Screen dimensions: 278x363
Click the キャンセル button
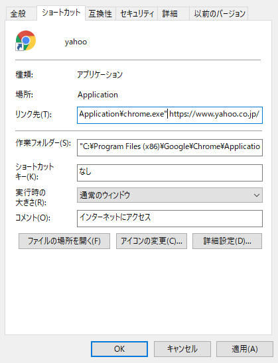[182, 349]
